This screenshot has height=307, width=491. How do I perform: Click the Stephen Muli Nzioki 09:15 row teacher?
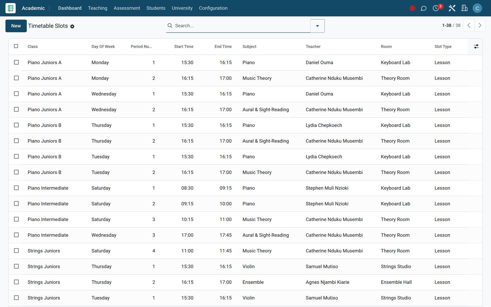pyautogui.click(x=327, y=204)
